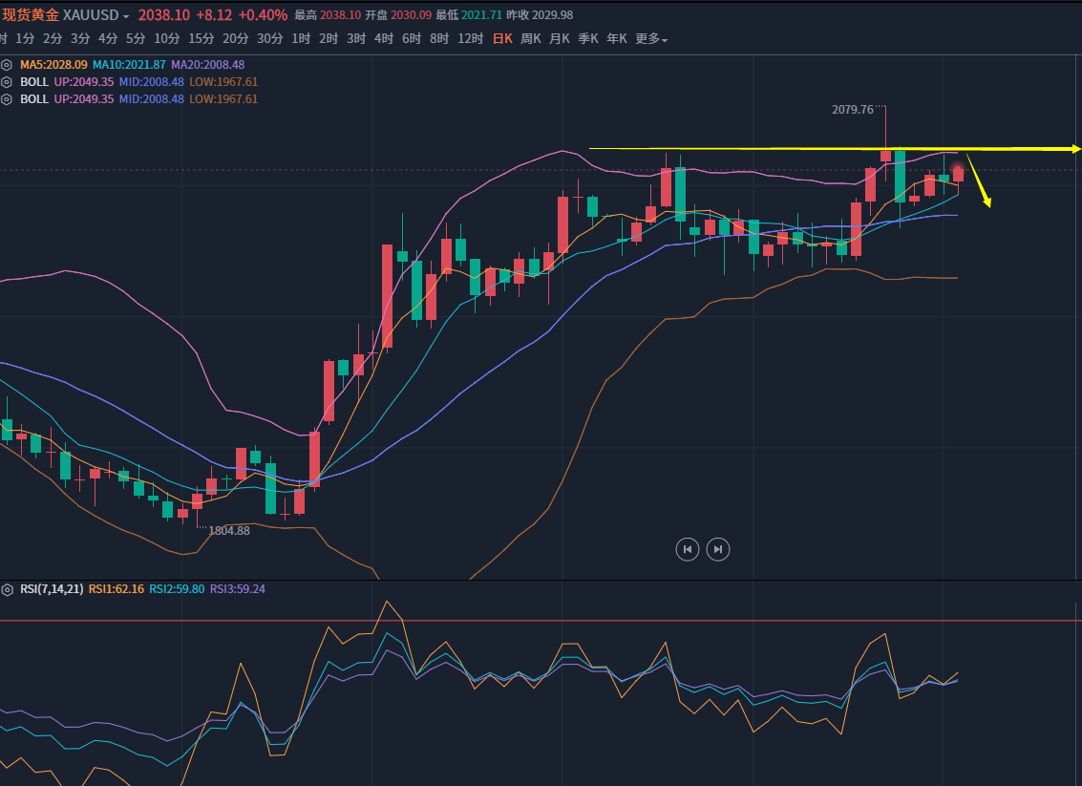Open the RSI(7,14,21) indicator settings icon

point(7,589)
